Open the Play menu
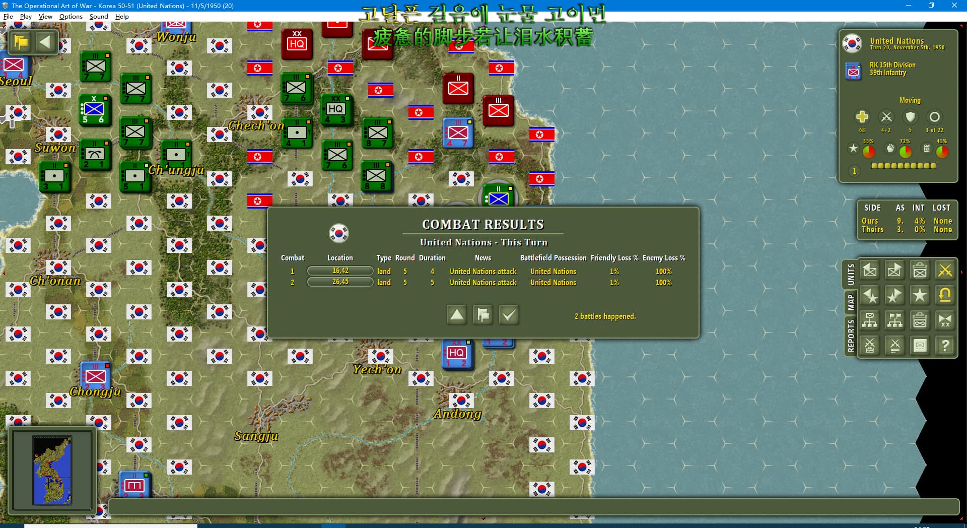967x528 pixels. pyautogui.click(x=26, y=16)
